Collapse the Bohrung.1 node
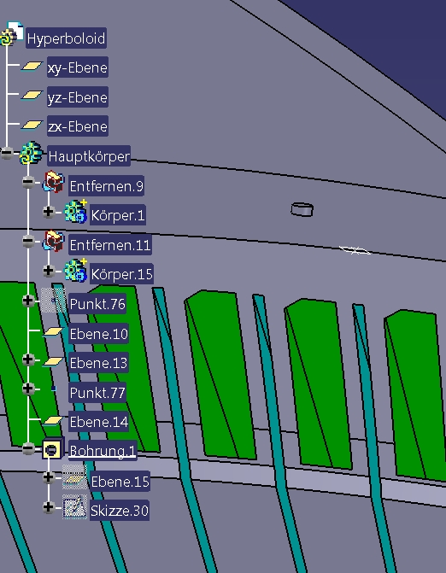 tap(28, 448)
